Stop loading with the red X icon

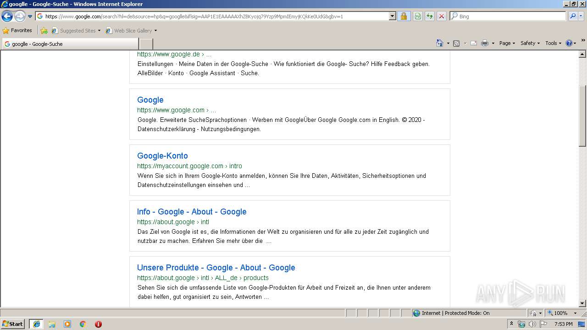tap(442, 16)
